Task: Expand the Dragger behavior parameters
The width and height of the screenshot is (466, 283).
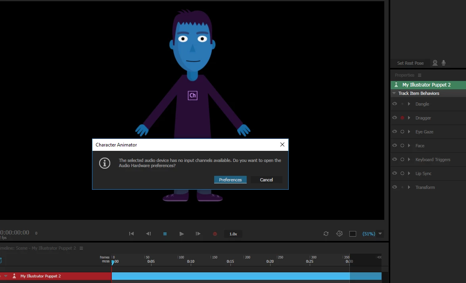Action: pyautogui.click(x=409, y=118)
